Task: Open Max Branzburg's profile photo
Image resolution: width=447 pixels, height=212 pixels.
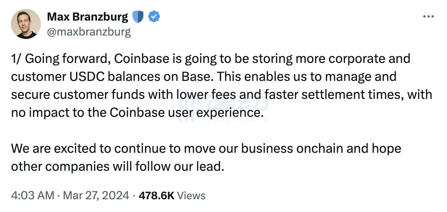Action: [26, 24]
